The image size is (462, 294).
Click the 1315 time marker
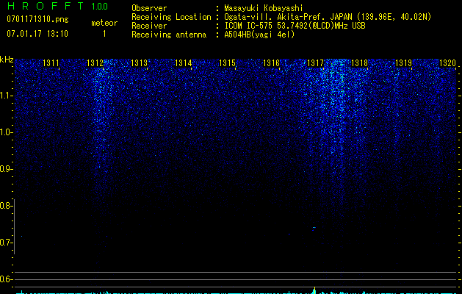tap(227, 63)
